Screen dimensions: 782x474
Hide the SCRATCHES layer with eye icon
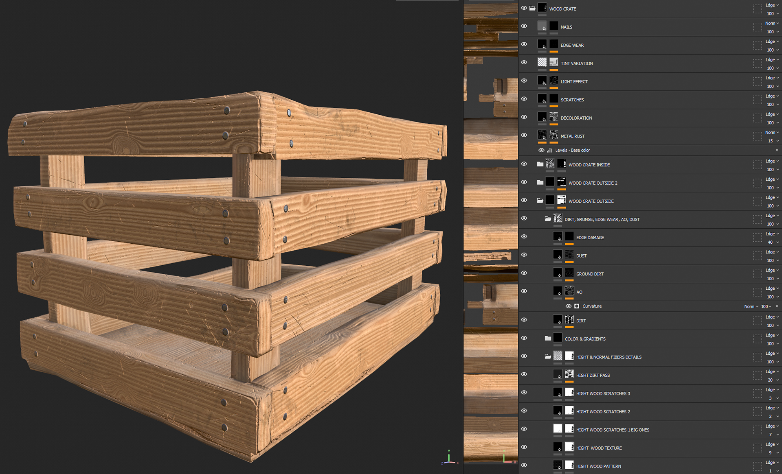524,99
